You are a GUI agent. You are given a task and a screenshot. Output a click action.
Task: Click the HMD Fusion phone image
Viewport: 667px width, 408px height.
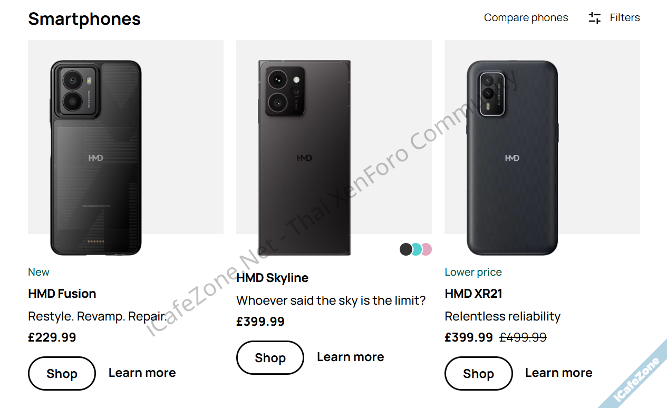click(x=96, y=158)
